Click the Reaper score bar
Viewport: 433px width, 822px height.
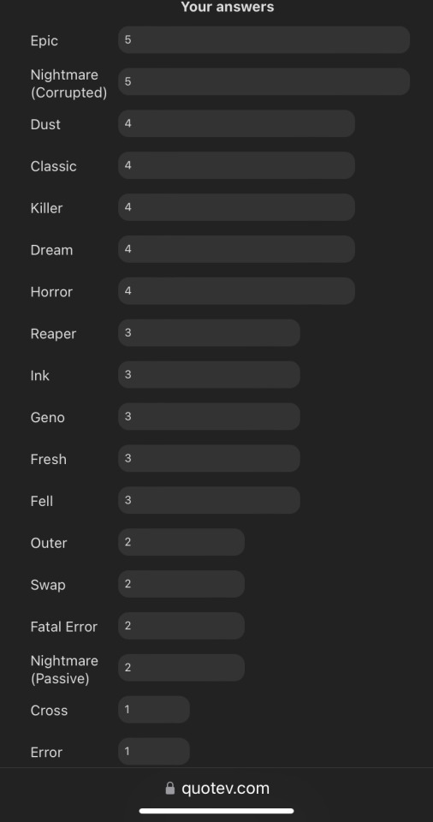coord(209,333)
